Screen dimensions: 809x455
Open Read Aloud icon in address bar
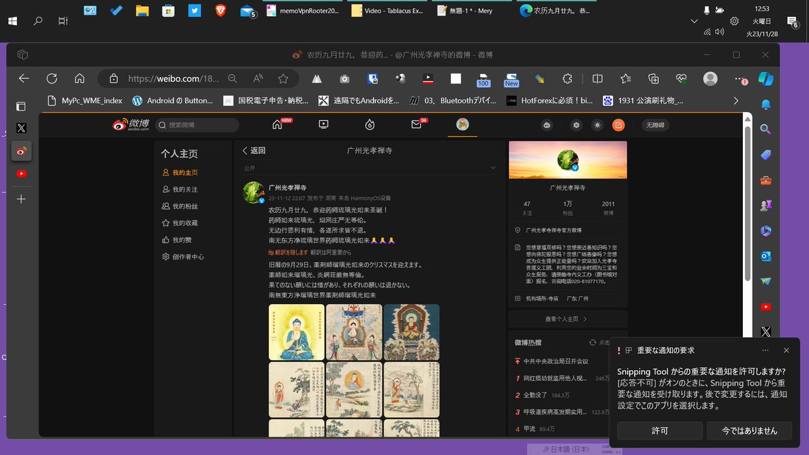pos(258,78)
